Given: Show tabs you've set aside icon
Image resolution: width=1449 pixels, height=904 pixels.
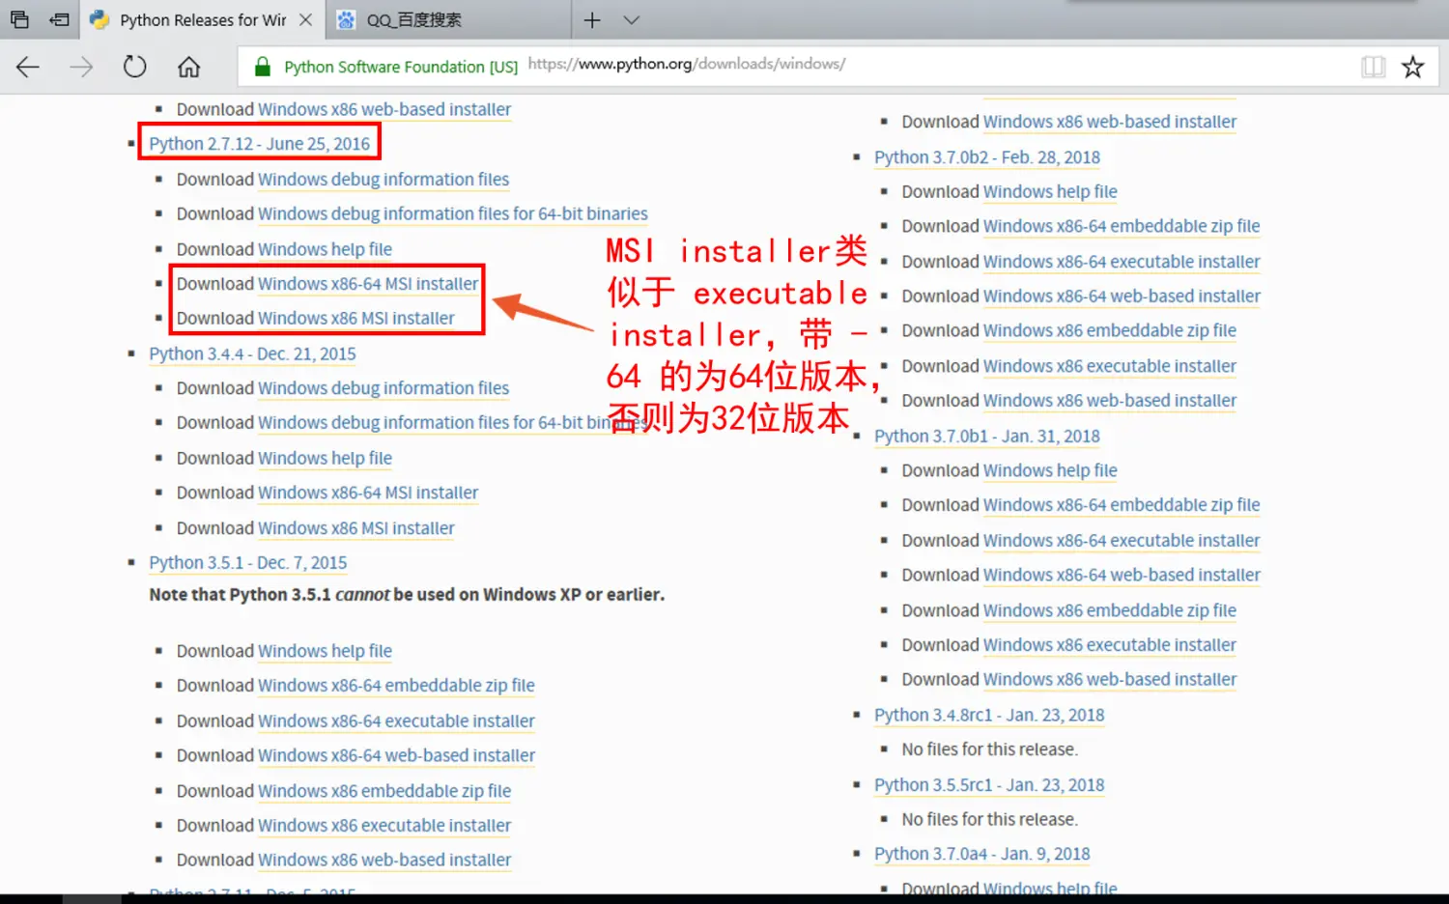Looking at the screenshot, I should pyautogui.click(x=19, y=20).
